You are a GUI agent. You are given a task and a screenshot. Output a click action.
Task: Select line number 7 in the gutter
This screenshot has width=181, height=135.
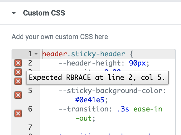30,127
